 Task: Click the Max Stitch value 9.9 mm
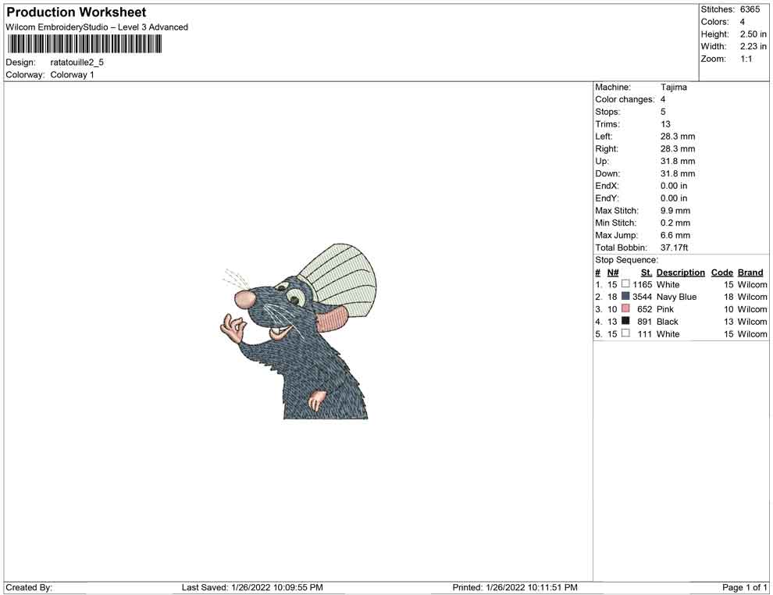[x=675, y=211]
